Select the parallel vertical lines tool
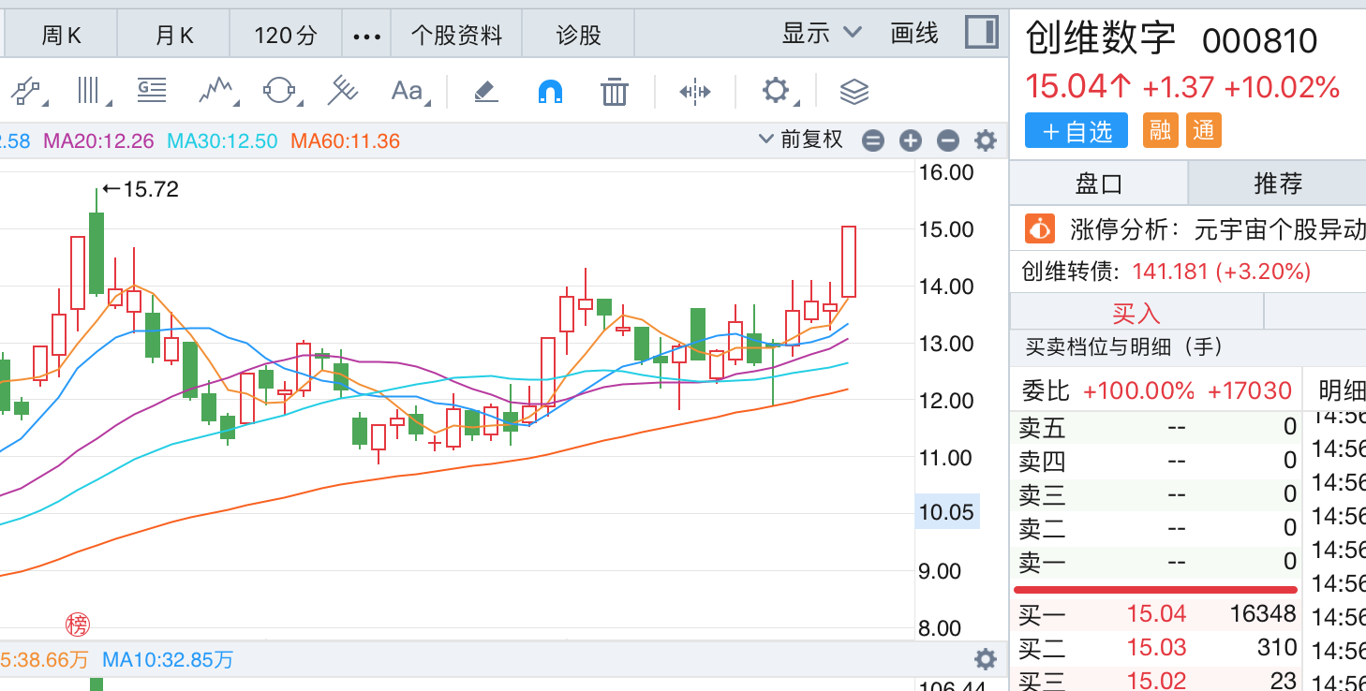This screenshot has height=691, width=1366. (x=89, y=91)
